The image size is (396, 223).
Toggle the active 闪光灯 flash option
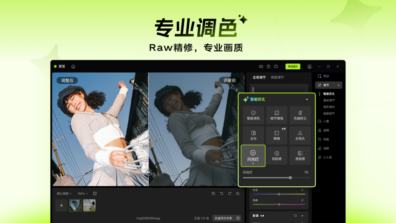(x=253, y=156)
